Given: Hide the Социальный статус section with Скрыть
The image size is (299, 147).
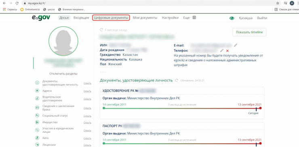Looking at the screenshot, I should coord(87,116).
